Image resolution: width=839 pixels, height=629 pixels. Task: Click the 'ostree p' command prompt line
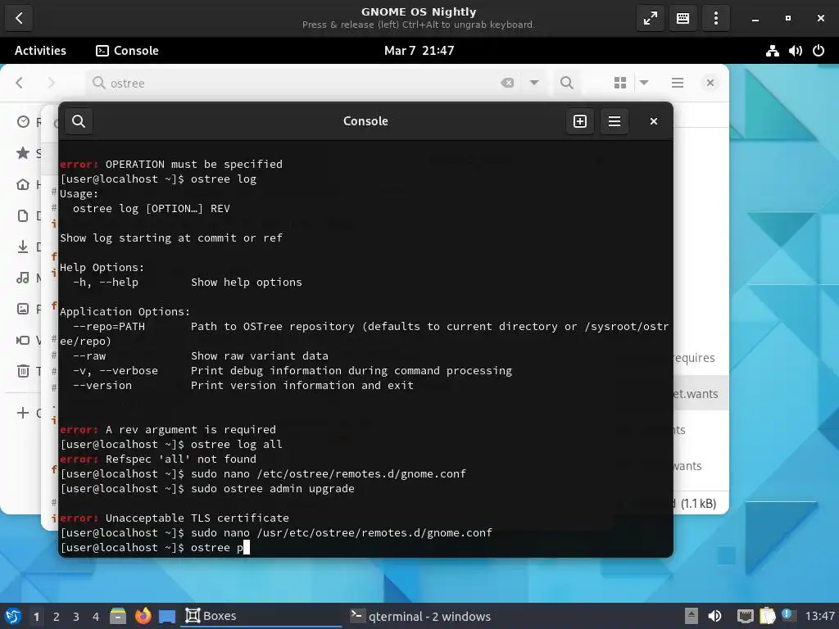point(155,548)
